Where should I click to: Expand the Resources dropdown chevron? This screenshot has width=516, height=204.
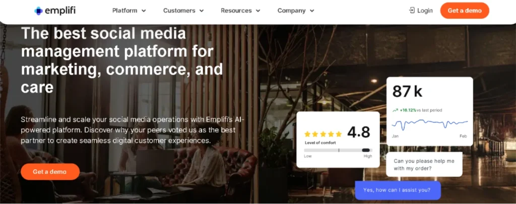pyautogui.click(x=258, y=11)
